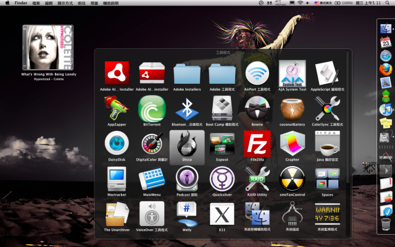395x247 pixels.
Task: Launch Grapher
Action: click(292, 144)
